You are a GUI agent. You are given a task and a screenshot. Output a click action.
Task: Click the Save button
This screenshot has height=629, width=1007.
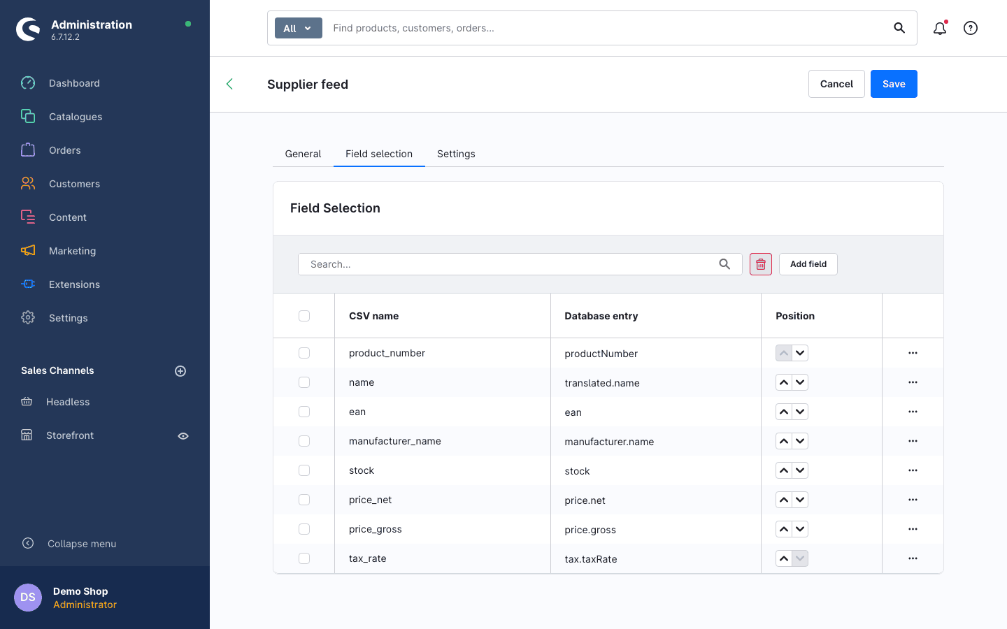894,84
